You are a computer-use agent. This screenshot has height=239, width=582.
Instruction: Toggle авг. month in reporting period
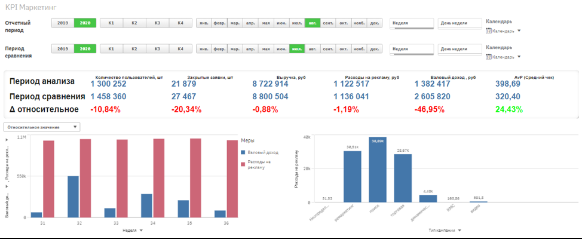click(312, 23)
